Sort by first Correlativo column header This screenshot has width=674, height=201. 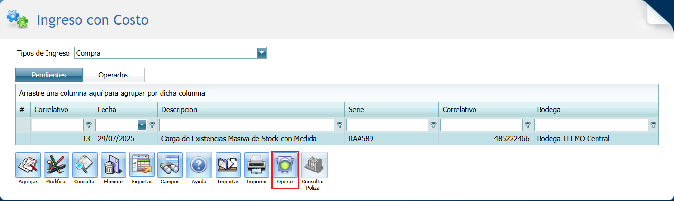coord(62,110)
